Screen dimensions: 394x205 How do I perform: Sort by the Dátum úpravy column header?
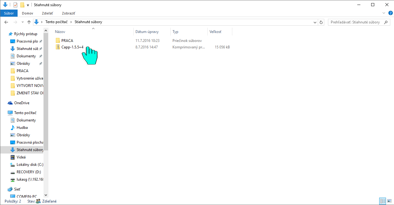pyautogui.click(x=147, y=32)
